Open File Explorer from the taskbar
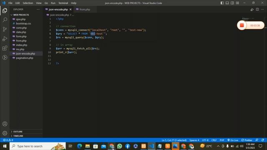267x150 pixels. point(88,146)
